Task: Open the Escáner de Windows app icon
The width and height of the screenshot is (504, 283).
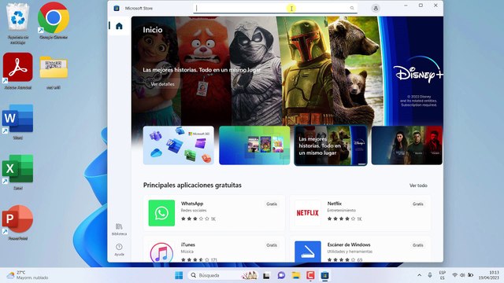Action: (308, 252)
